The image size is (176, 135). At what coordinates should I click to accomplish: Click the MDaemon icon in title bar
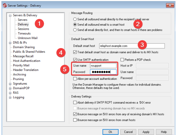click(5, 5)
